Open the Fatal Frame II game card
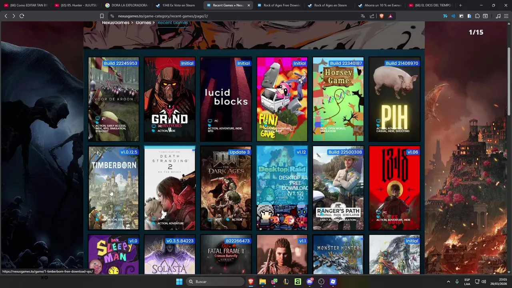The height and width of the screenshot is (288, 512). coord(226,255)
